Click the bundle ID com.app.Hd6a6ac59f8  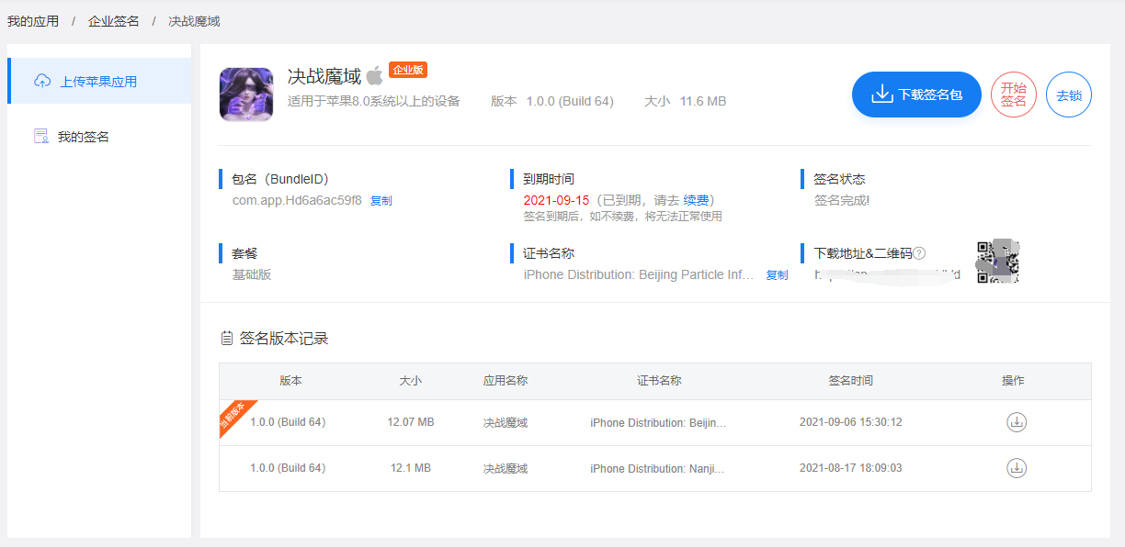(x=297, y=200)
